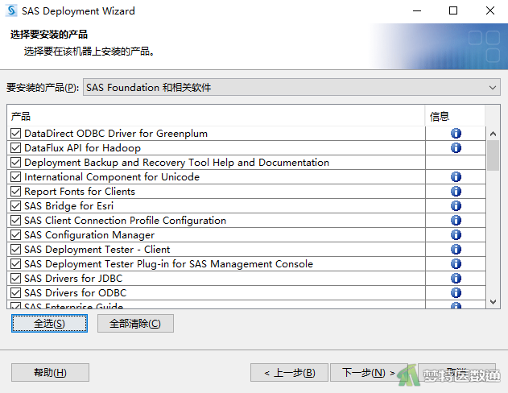Select the International Component for Unicode text
This screenshot has width=508, height=393.
[112, 177]
